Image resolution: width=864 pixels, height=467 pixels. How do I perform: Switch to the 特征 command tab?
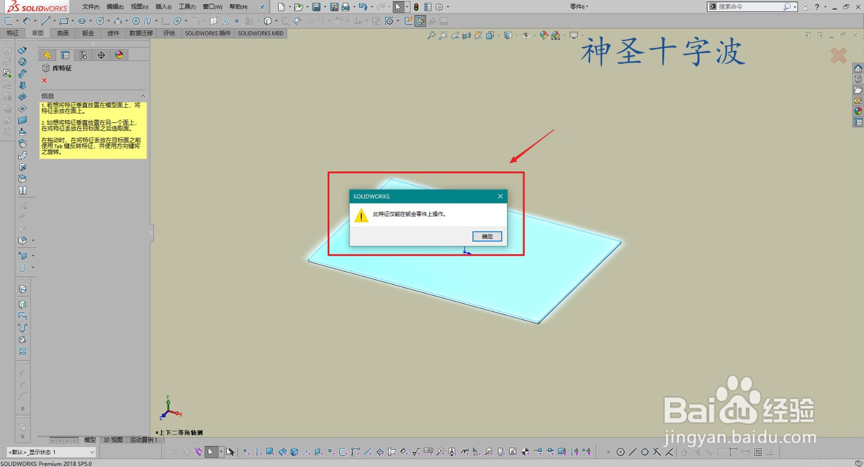[x=12, y=33]
